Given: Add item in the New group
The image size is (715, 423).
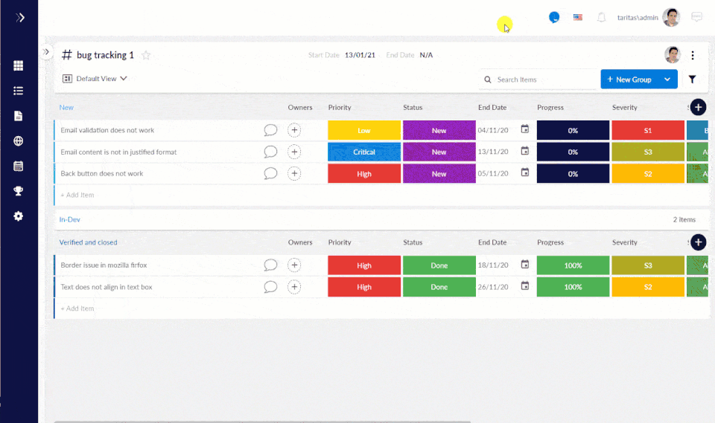Looking at the screenshot, I should click(x=77, y=195).
